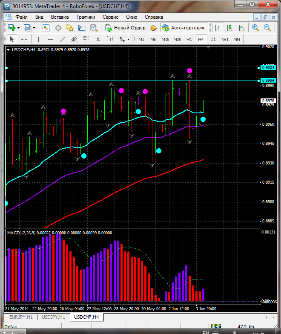Click the Navigator star-folder icon

70,28
